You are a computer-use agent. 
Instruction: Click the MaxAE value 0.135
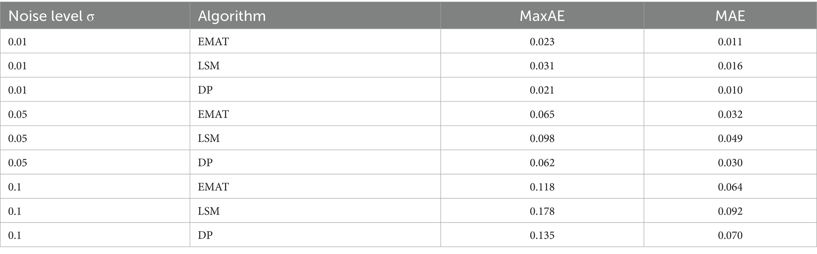point(542,235)
